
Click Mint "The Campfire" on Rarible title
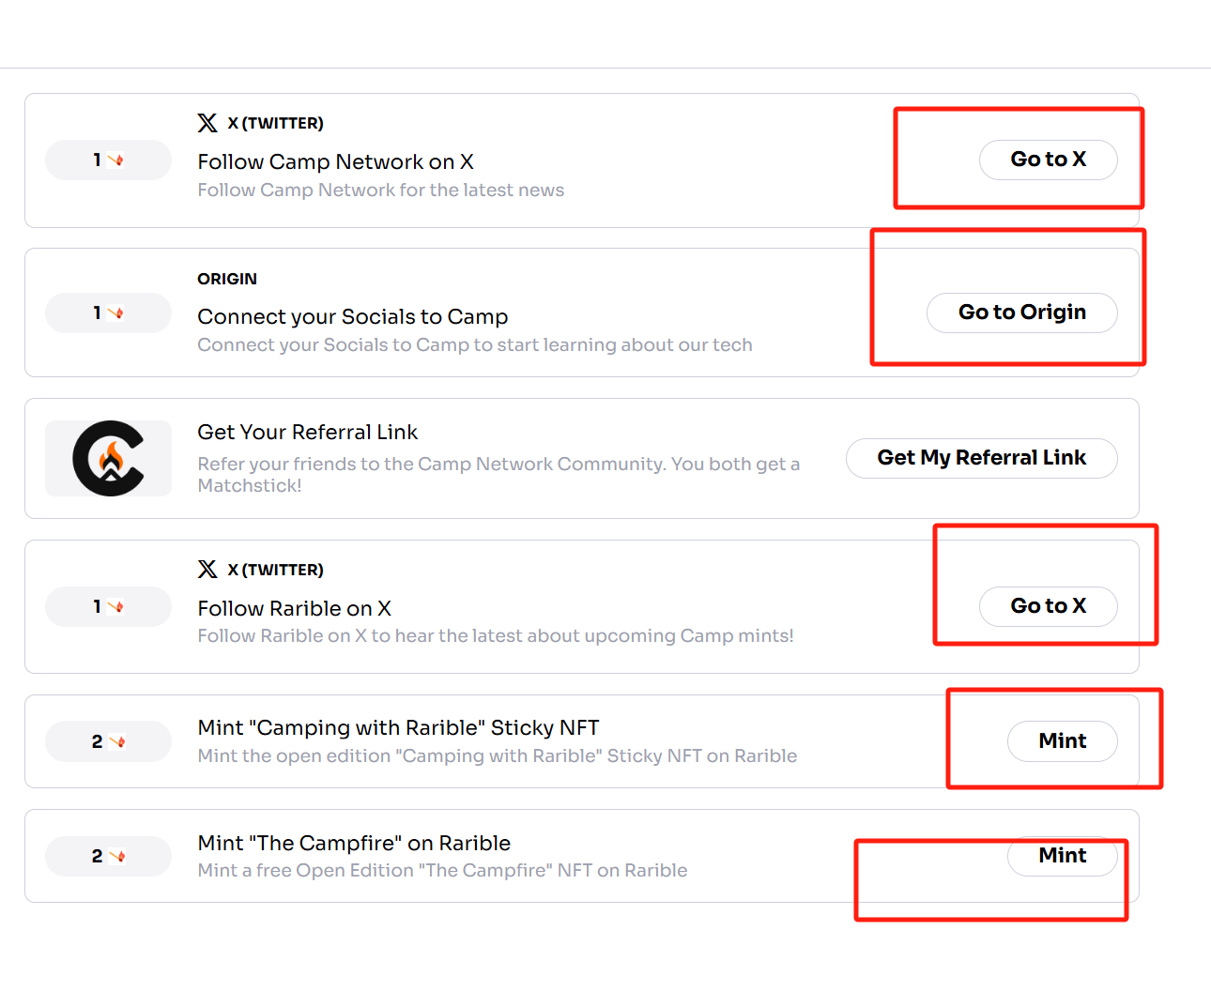click(x=354, y=843)
